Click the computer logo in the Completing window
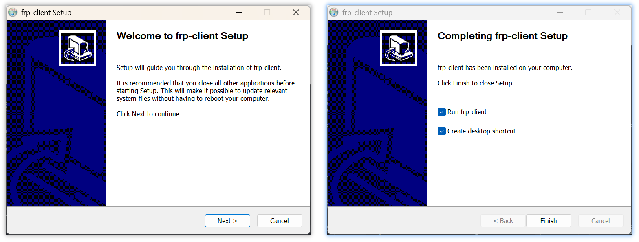Viewport: 639px width, 242px height. coord(399,48)
